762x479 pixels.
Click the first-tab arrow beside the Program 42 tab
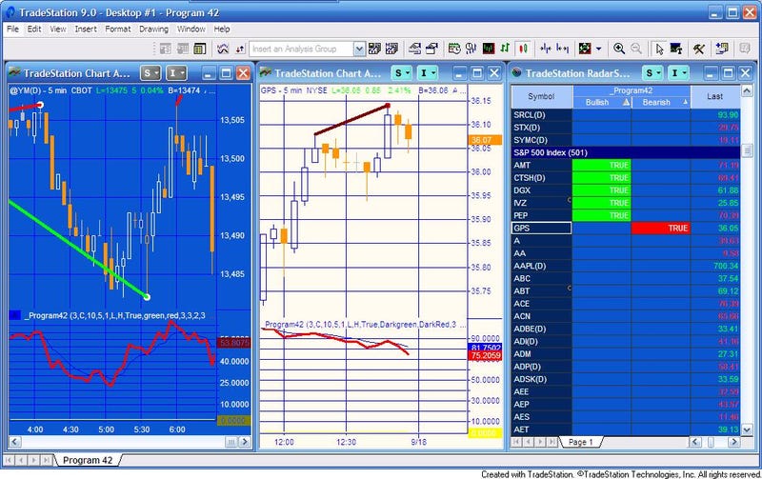pos(9,460)
